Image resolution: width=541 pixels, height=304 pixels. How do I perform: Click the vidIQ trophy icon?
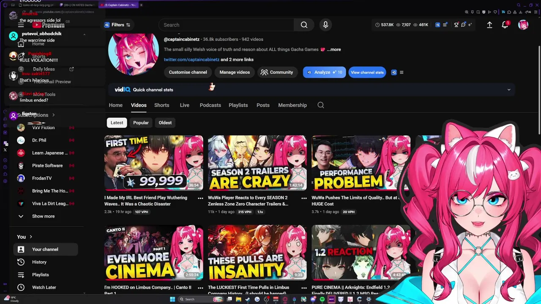(x=456, y=25)
